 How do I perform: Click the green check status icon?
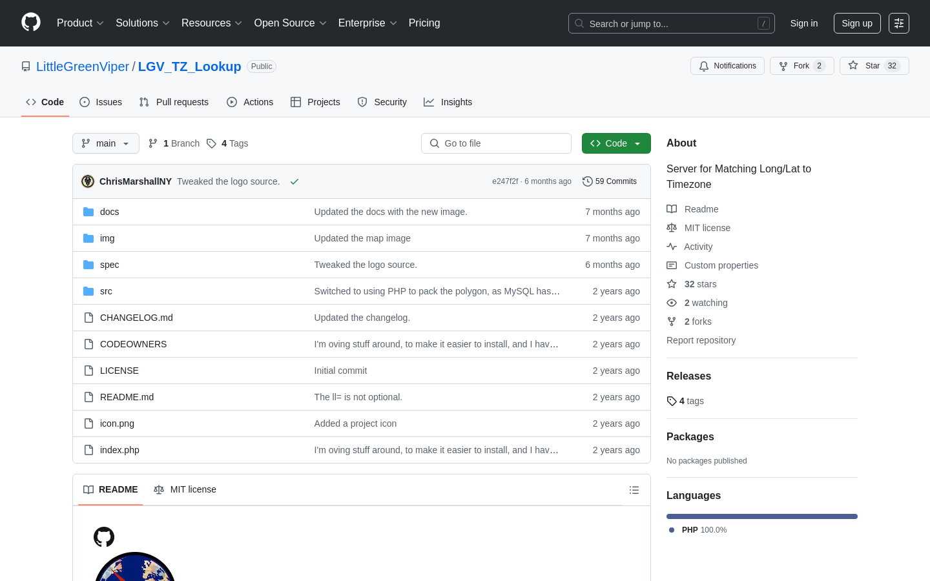coord(294,181)
